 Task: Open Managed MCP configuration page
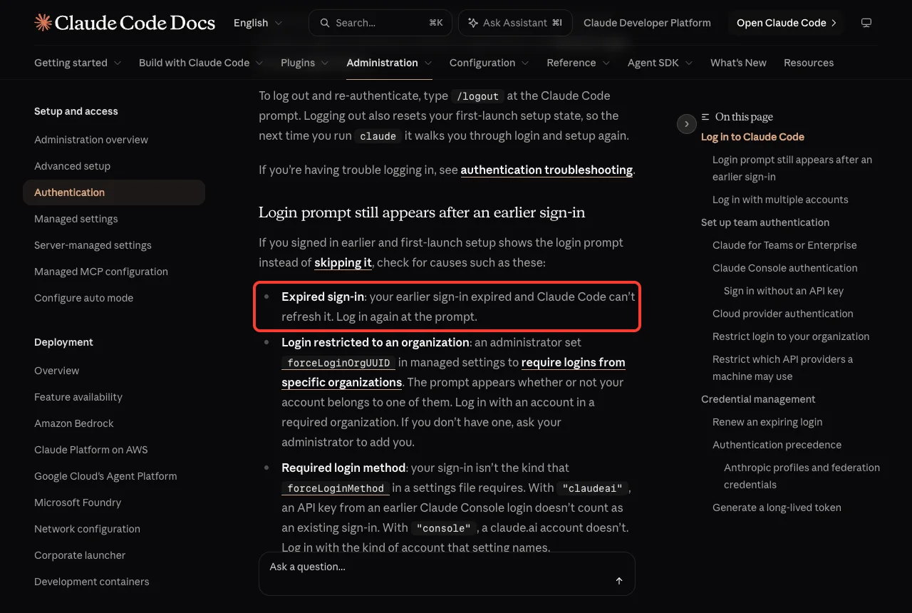(101, 272)
